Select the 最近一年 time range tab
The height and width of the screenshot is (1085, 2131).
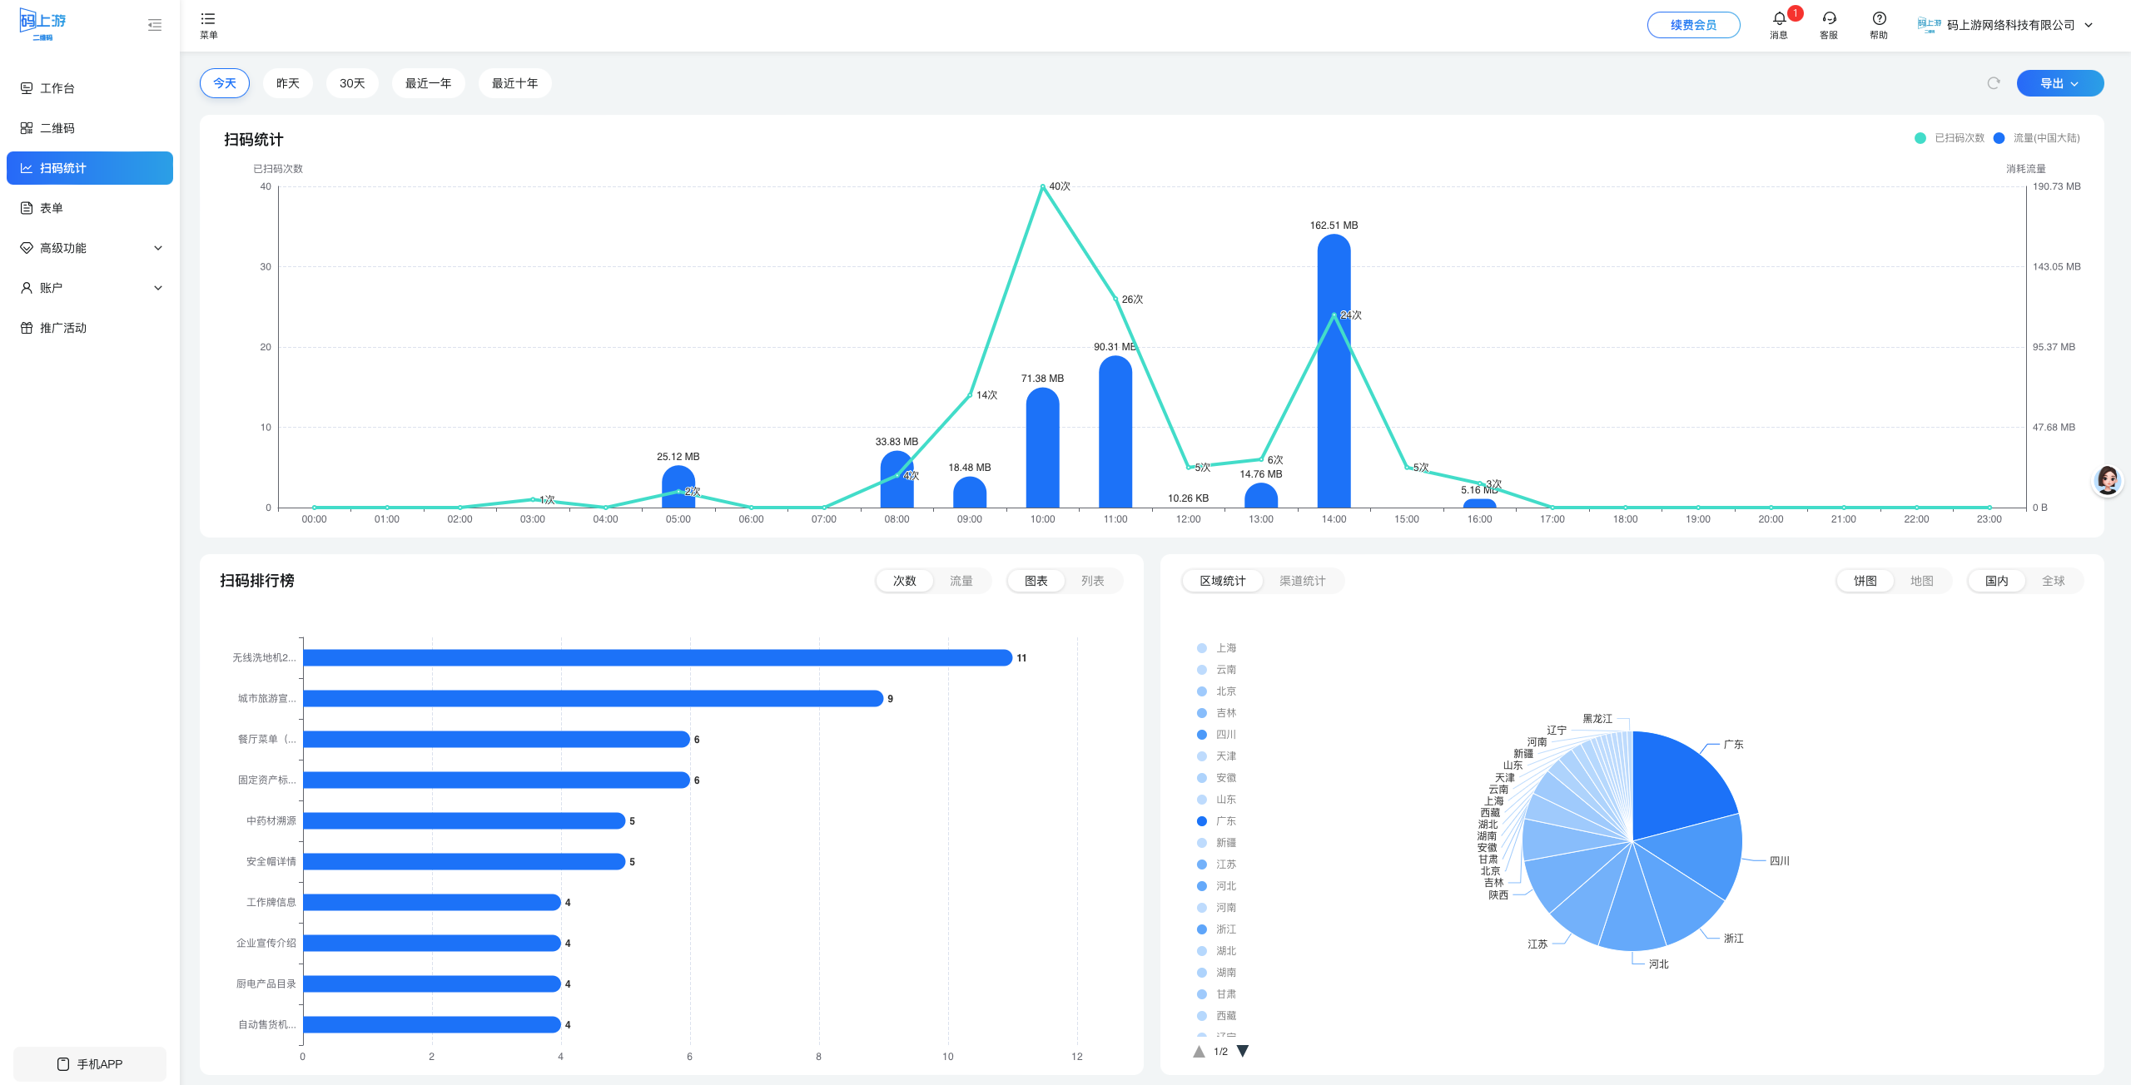[x=428, y=83]
